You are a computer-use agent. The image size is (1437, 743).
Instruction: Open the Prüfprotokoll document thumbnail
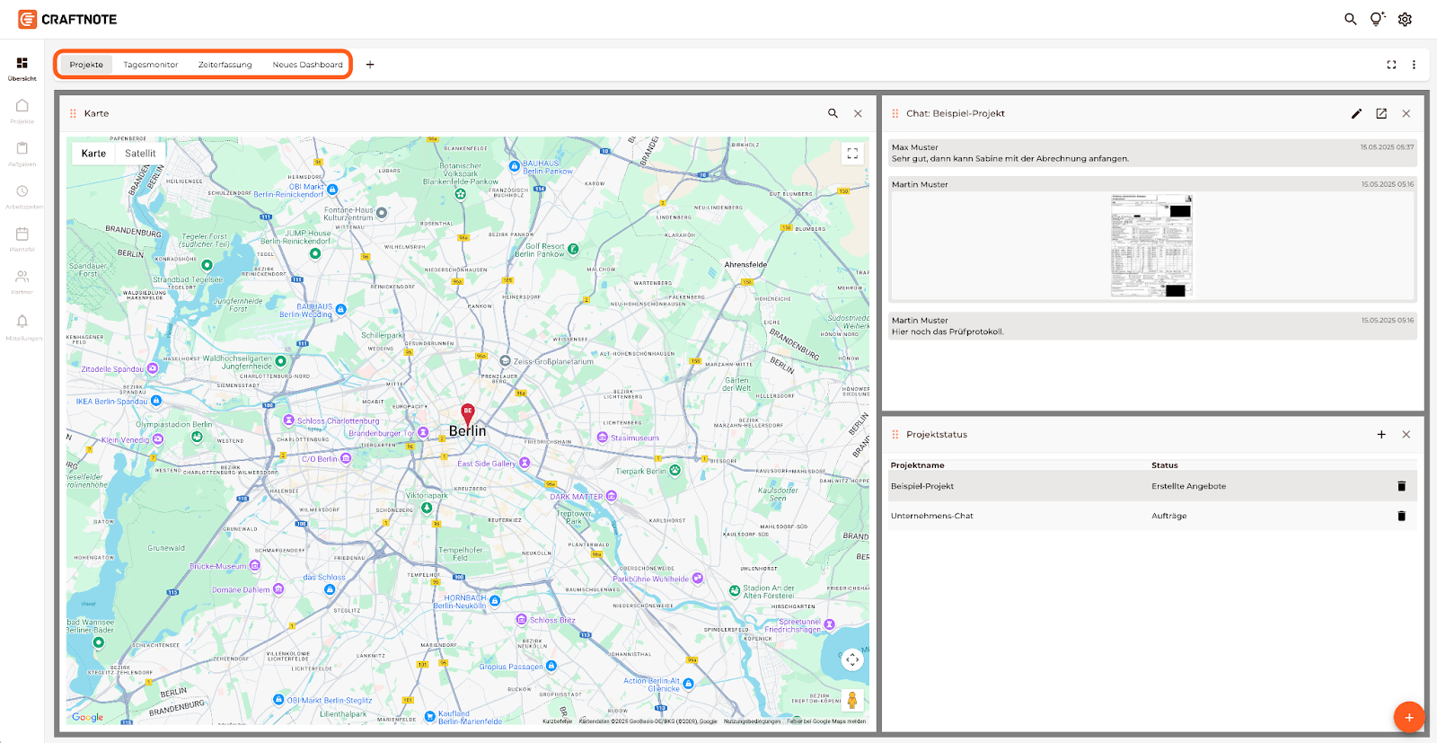[1151, 245]
